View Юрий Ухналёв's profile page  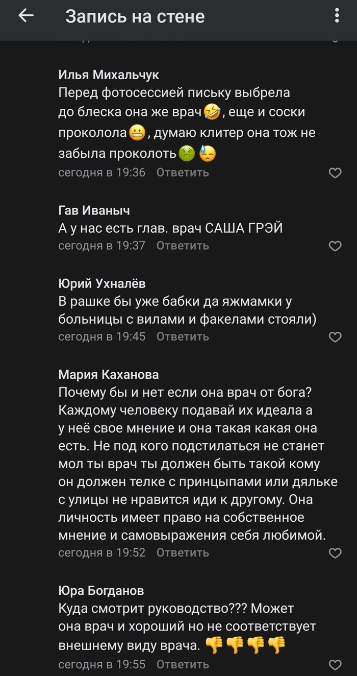102,283
